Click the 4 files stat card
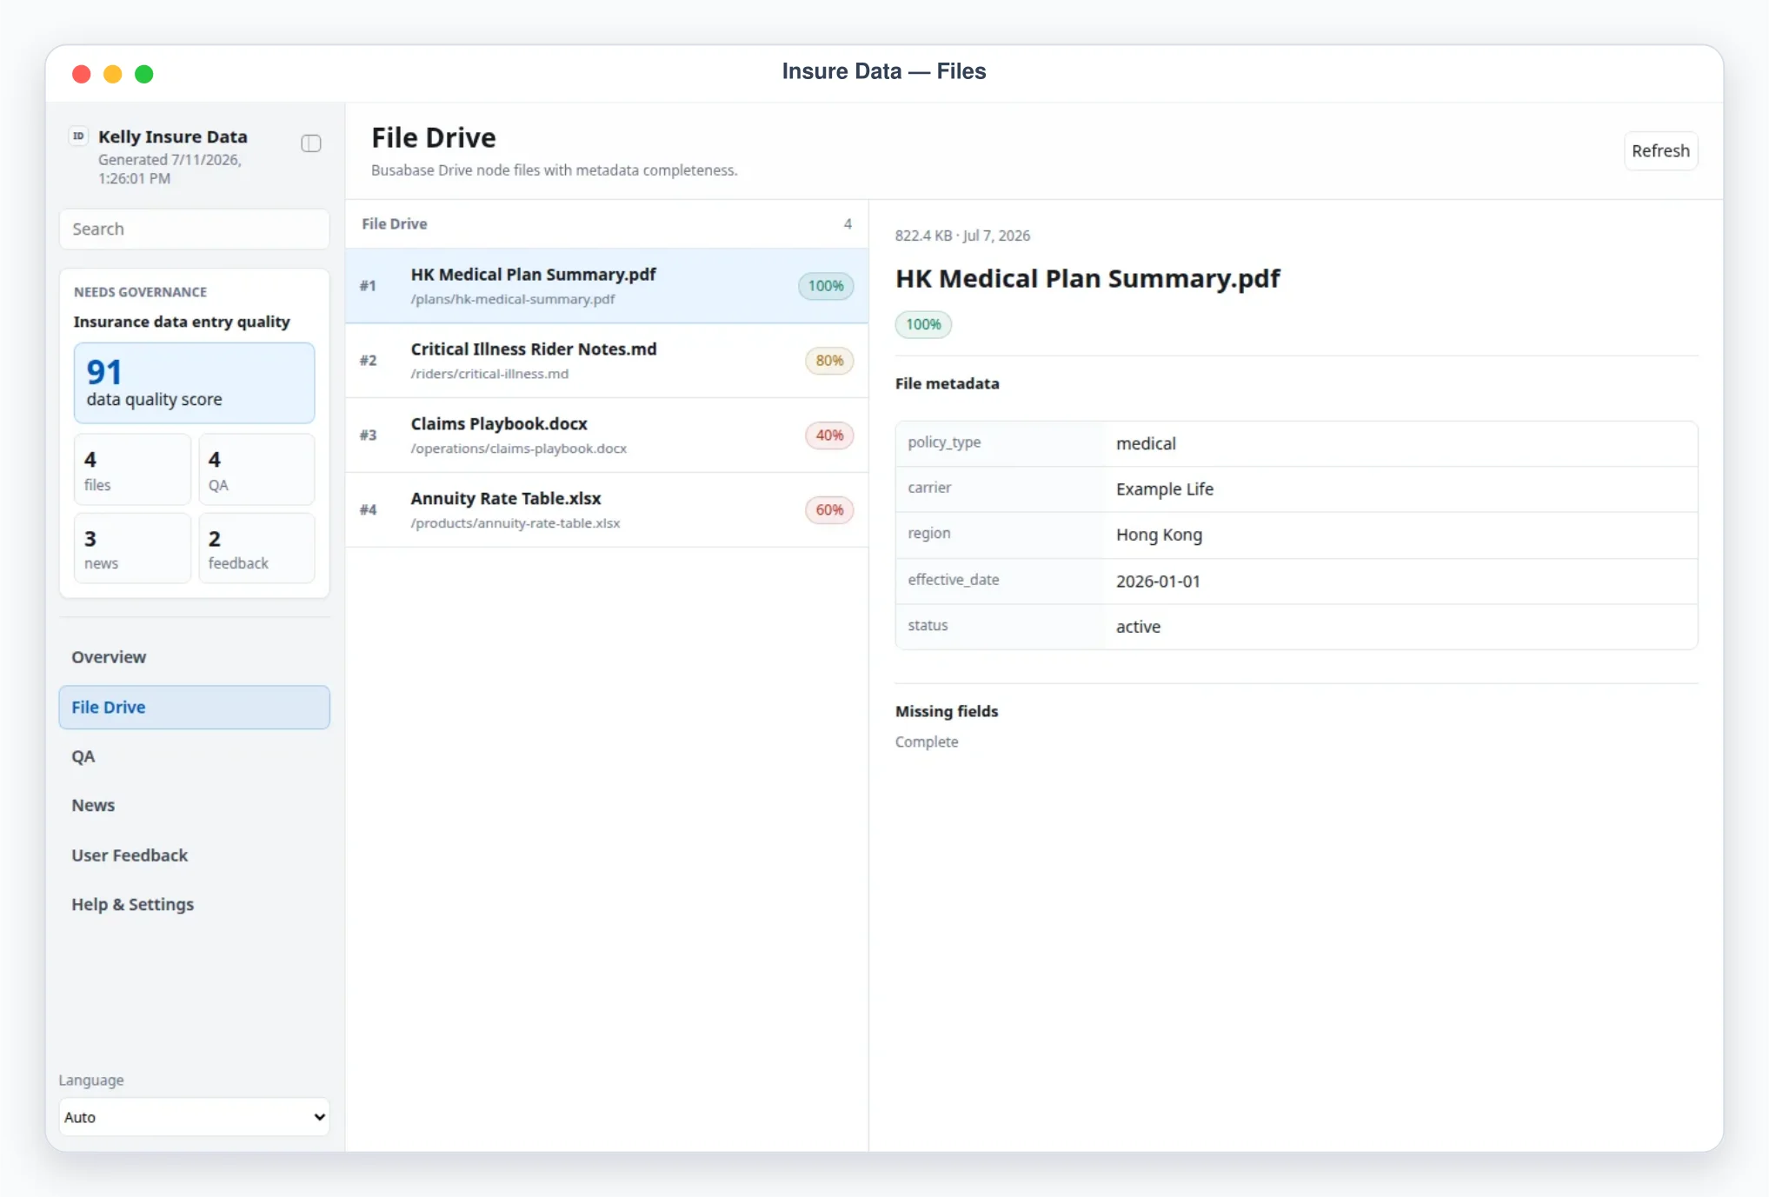1769x1197 pixels. point(132,469)
